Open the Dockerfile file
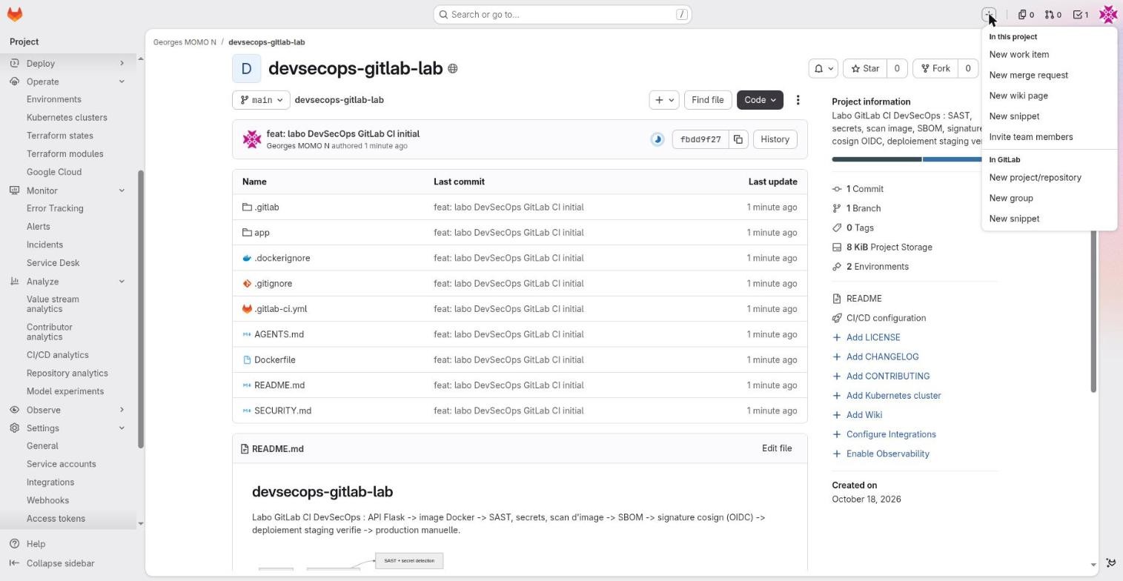The image size is (1123, 581). click(x=274, y=360)
